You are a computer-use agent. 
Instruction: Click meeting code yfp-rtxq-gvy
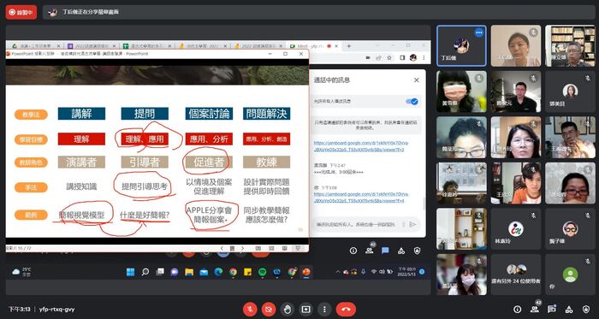pyautogui.click(x=56, y=309)
